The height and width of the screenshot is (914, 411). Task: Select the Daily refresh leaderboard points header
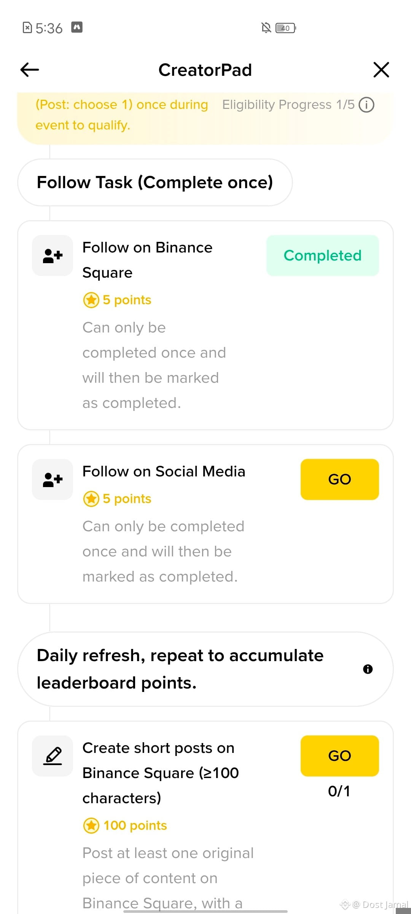point(205,669)
